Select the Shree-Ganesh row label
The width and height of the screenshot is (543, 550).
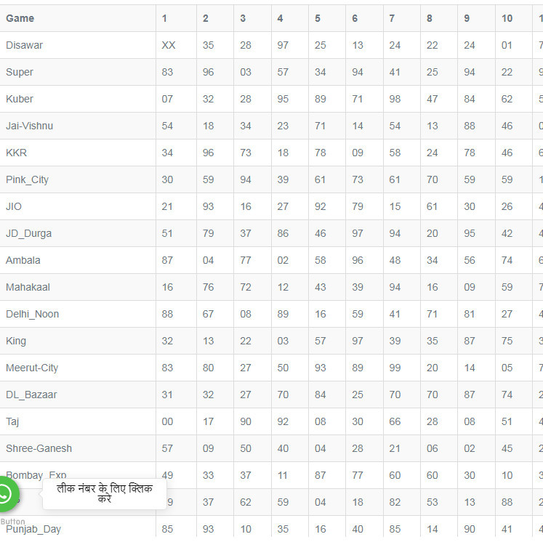pyautogui.click(x=39, y=448)
